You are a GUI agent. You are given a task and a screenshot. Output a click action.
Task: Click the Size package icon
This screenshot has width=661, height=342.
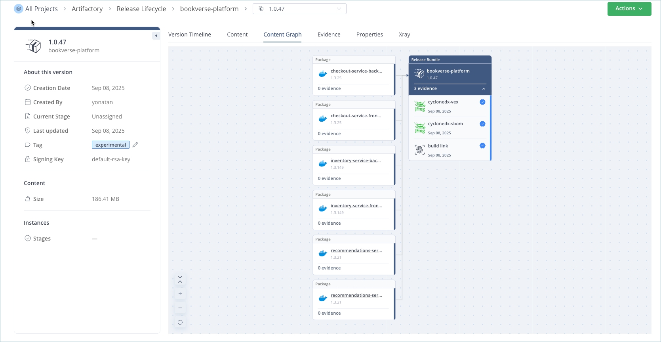[28, 199]
